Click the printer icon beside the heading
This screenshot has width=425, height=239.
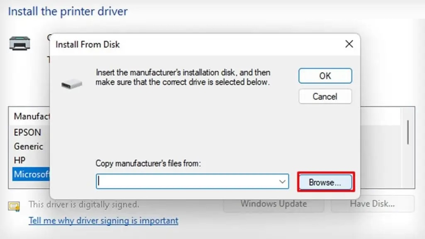20,43
